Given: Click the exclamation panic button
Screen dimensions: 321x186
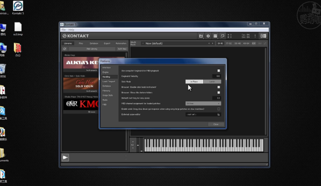Looking at the screenshot, I should click(x=255, y=36).
